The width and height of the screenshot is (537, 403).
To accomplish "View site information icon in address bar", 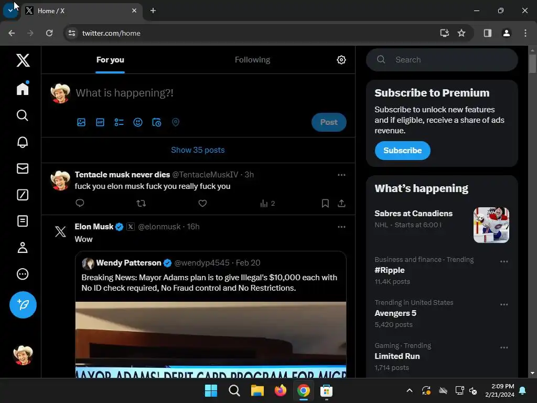I will coord(71,33).
